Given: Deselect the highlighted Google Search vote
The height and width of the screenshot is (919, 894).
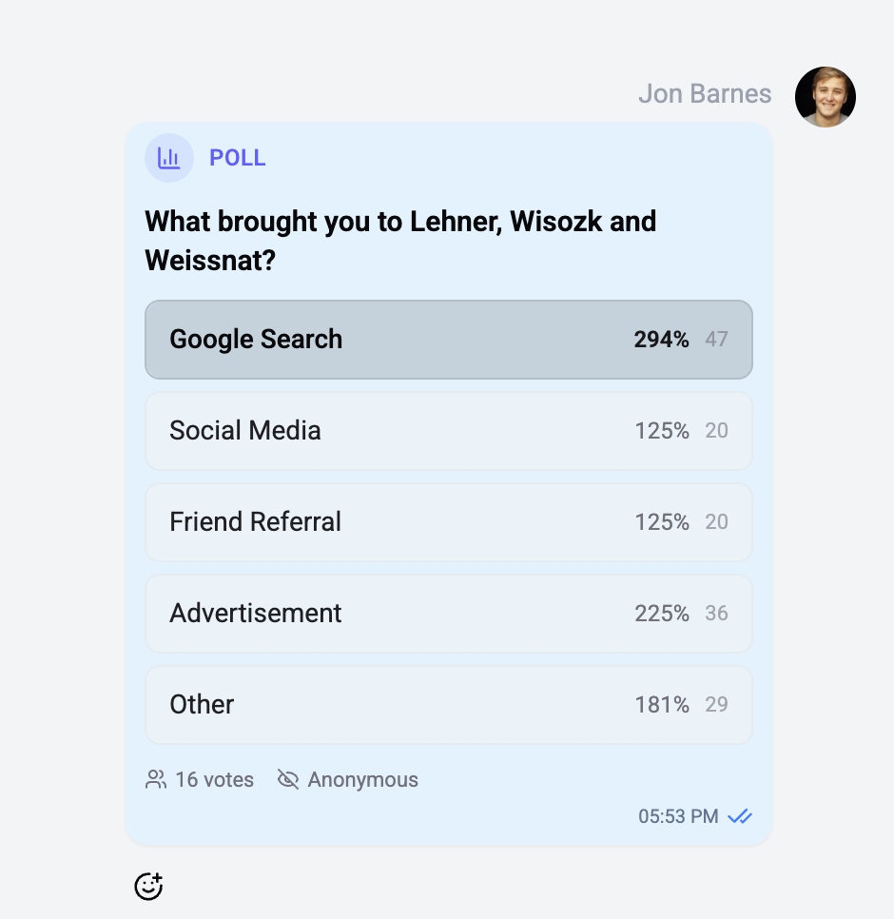Looking at the screenshot, I should coord(448,340).
